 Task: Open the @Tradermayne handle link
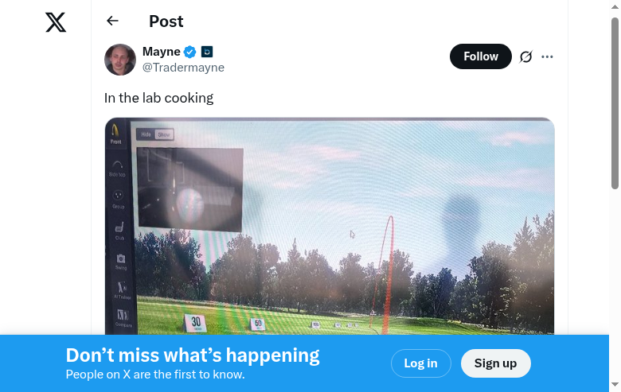pyautogui.click(x=183, y=68)
